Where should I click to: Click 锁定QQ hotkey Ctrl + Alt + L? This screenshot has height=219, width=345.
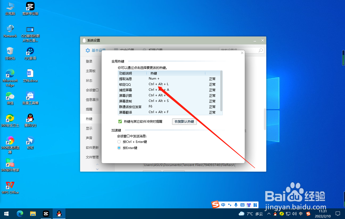tap(159, 84)
